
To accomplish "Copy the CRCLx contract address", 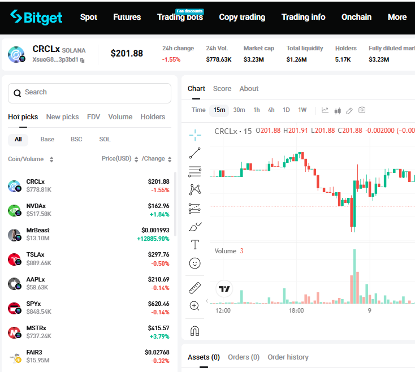I will pos(83,60).
